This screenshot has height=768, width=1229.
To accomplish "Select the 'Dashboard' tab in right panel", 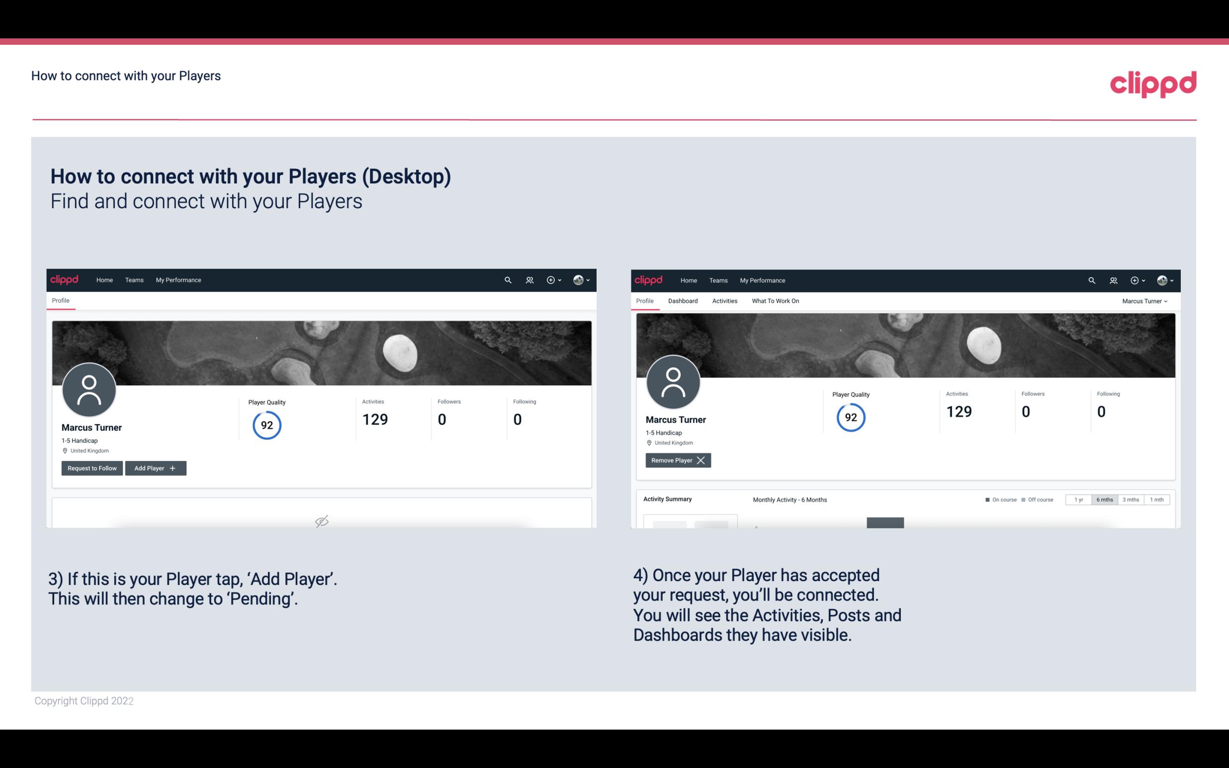I will point(682,301).
